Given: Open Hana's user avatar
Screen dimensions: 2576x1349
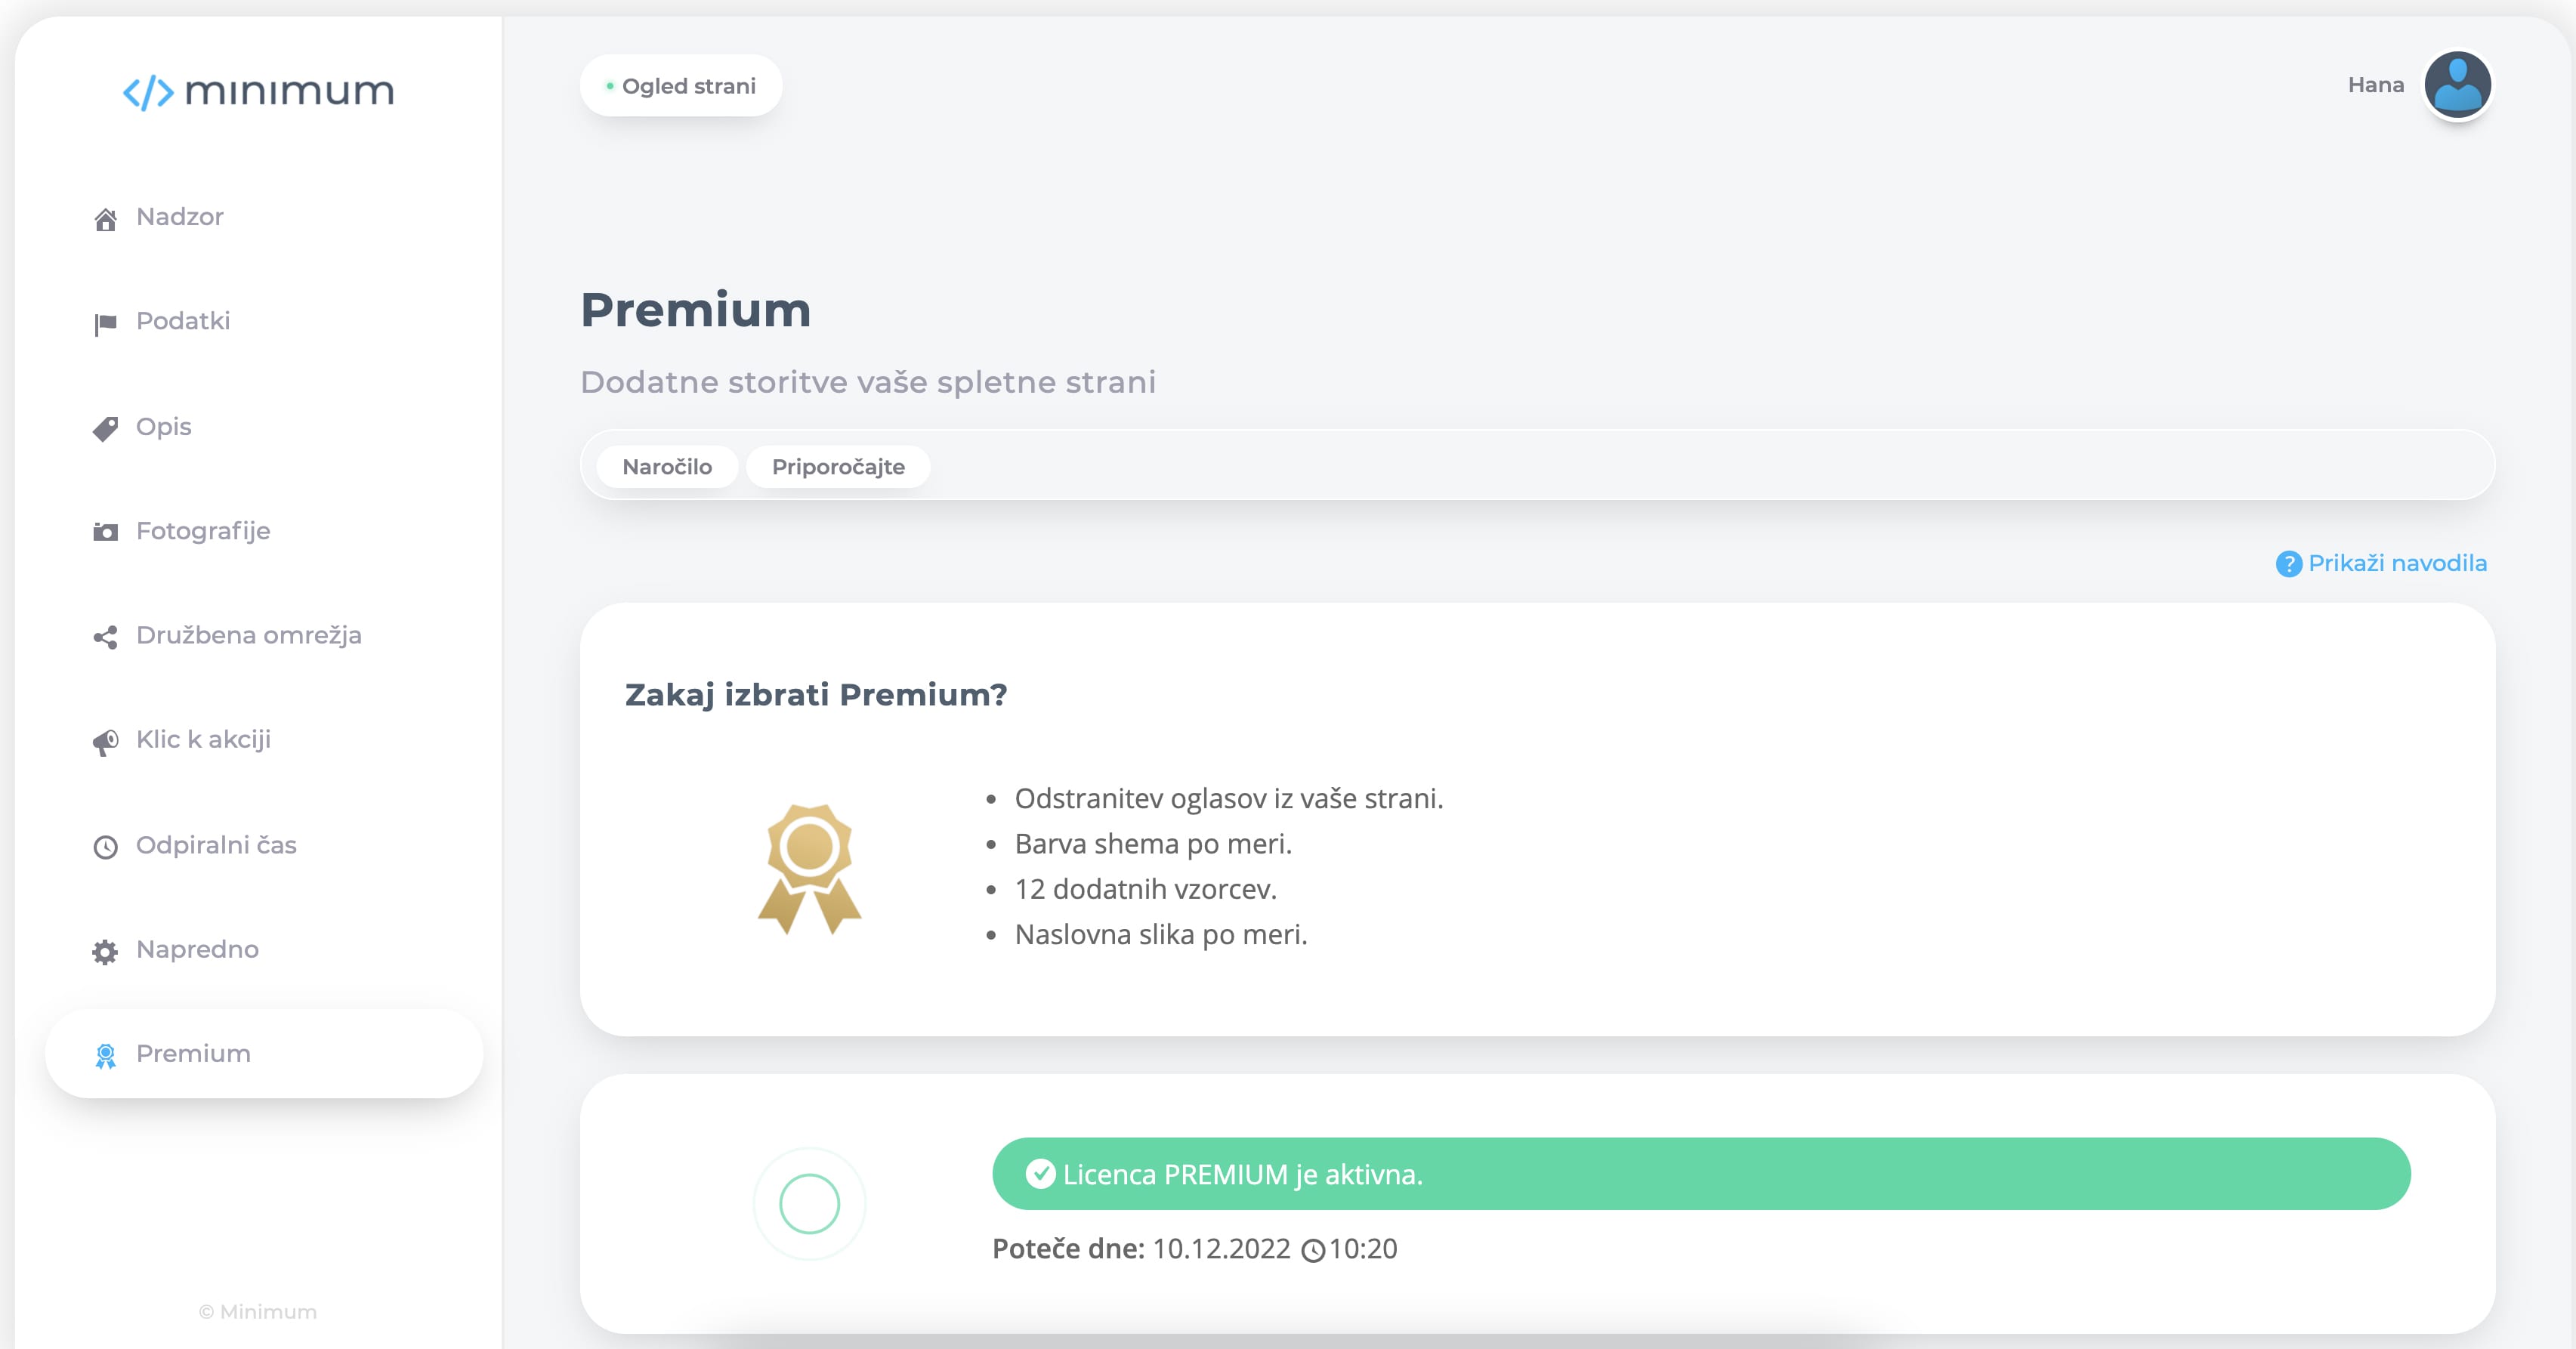Looking at the screenshot, I should pos(2457,85).
